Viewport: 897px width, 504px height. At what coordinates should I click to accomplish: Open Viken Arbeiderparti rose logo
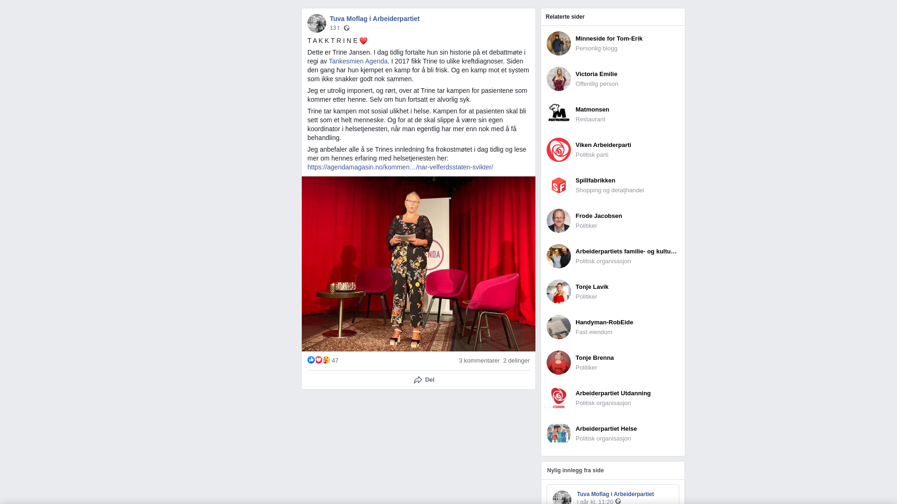(x=559, y=150)
